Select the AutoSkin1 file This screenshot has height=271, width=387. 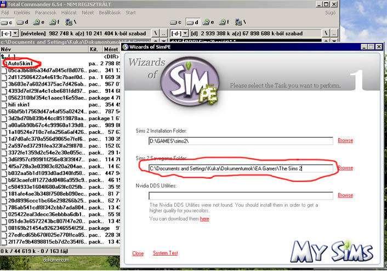point(20,64)
